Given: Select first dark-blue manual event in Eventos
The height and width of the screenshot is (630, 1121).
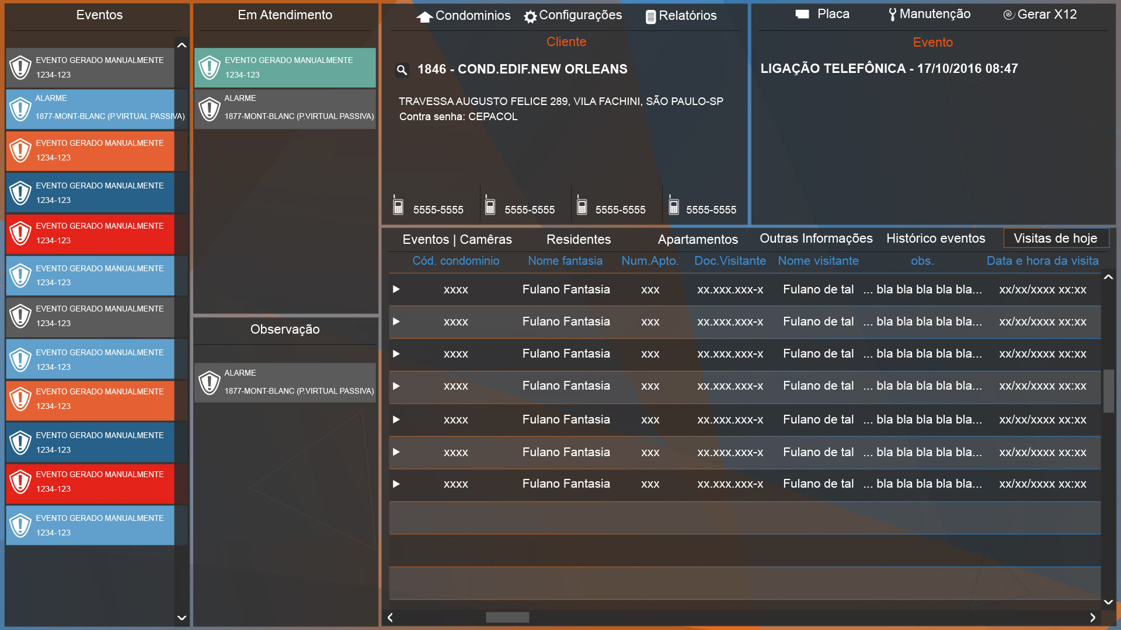Looking at the screenshot, I should click(x=90, y=192).
